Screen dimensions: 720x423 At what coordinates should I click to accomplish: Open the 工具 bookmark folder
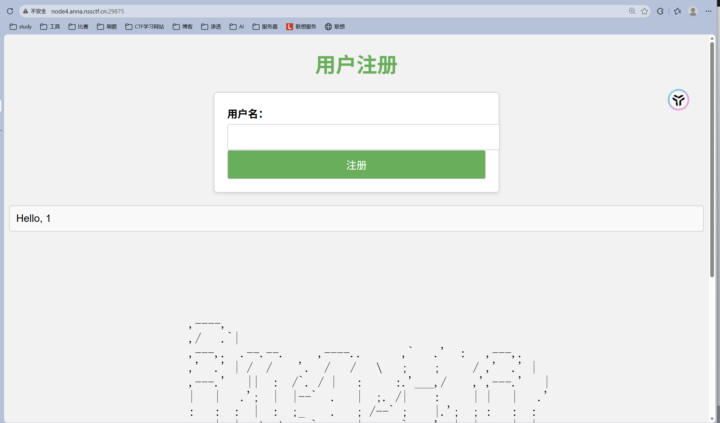point(50,27)
